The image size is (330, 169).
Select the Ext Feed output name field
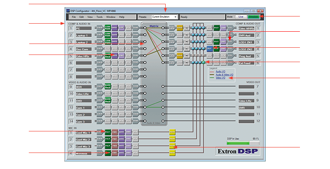click(246, 63)
